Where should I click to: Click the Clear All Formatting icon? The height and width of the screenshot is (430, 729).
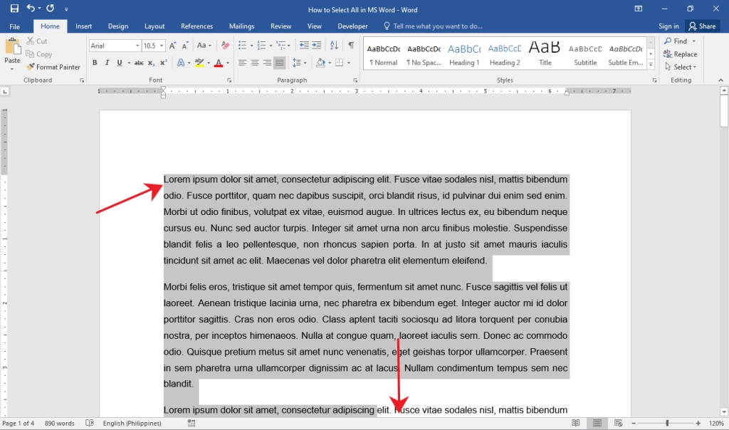pos(226,45)
